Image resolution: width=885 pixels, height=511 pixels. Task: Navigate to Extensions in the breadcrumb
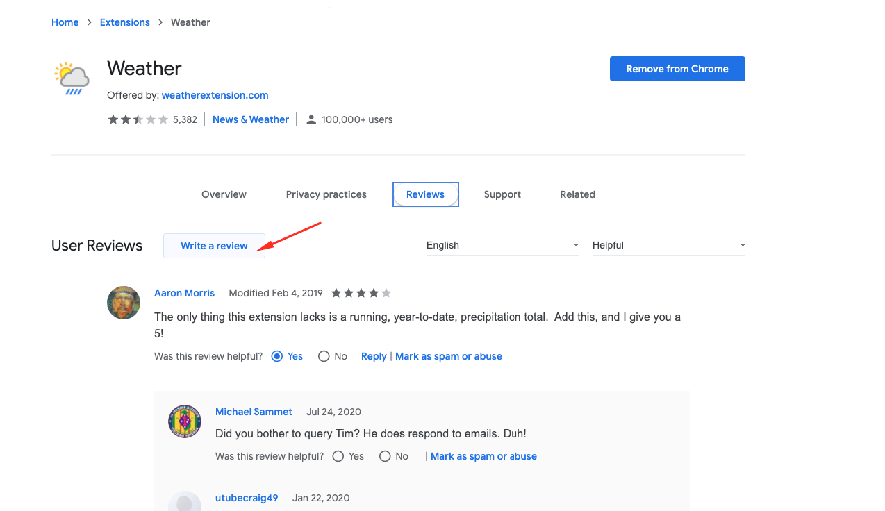[125, 22]
